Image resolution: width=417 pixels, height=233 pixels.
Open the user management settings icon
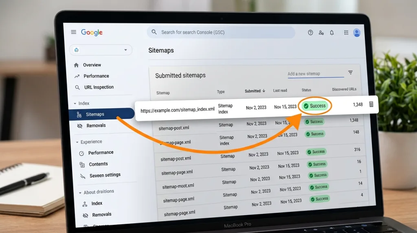click(x=321, y=33)
